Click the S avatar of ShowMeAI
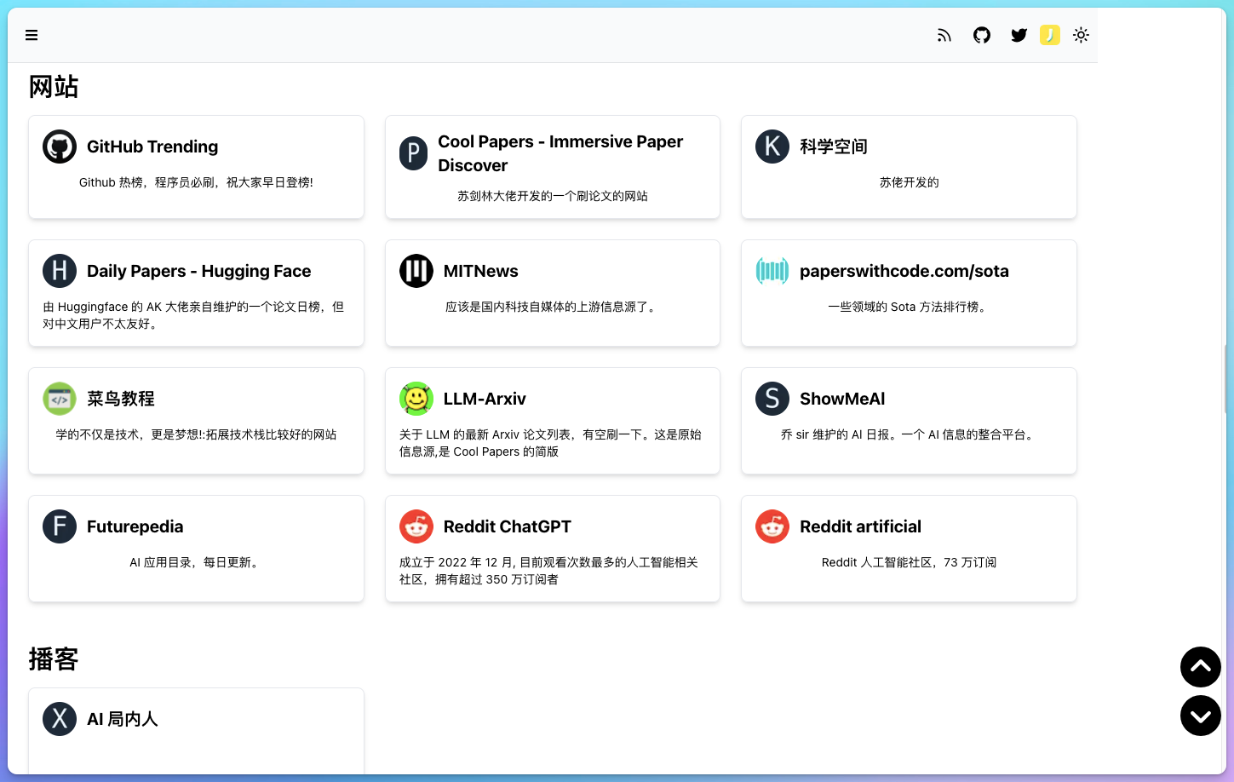The height and width of the screenshot is (782, 1234). click(x=772, y=399)
